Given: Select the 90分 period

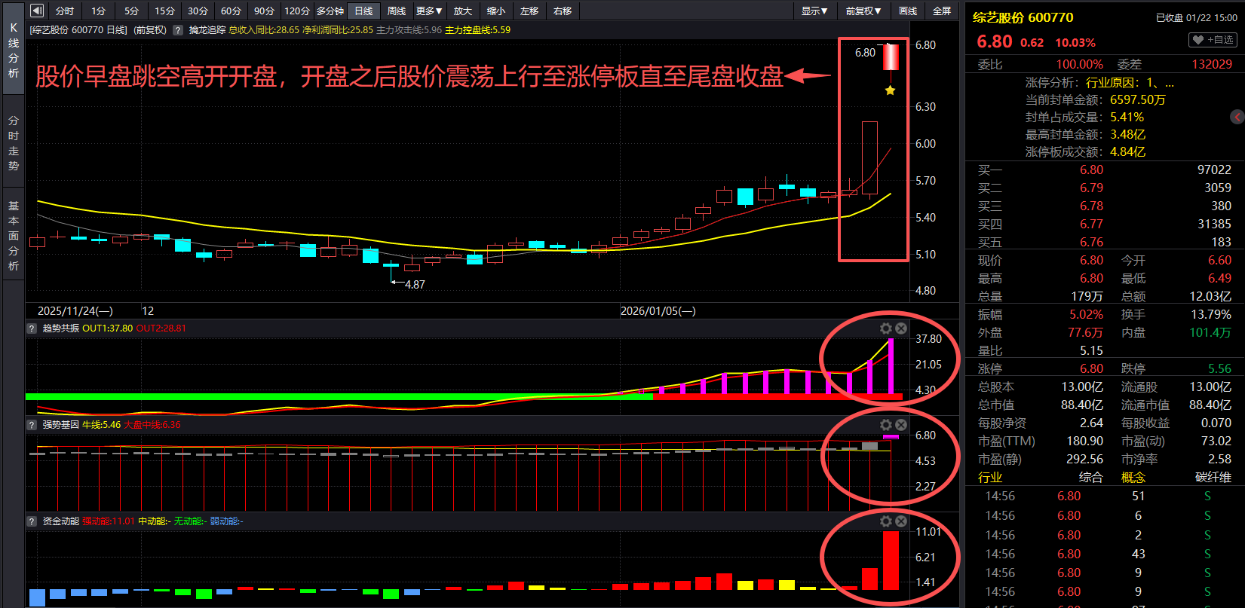Looking at the screenshot, I should pos(264,11).
